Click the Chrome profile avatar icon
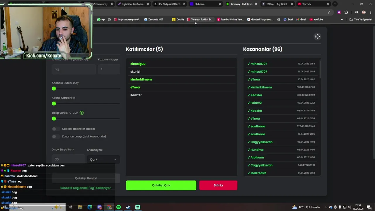Image resolution: width=375 pixels, height=211 pixels. tap(364, 12)
